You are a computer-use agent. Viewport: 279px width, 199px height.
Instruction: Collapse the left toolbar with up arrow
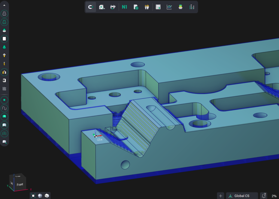[5, 5]
